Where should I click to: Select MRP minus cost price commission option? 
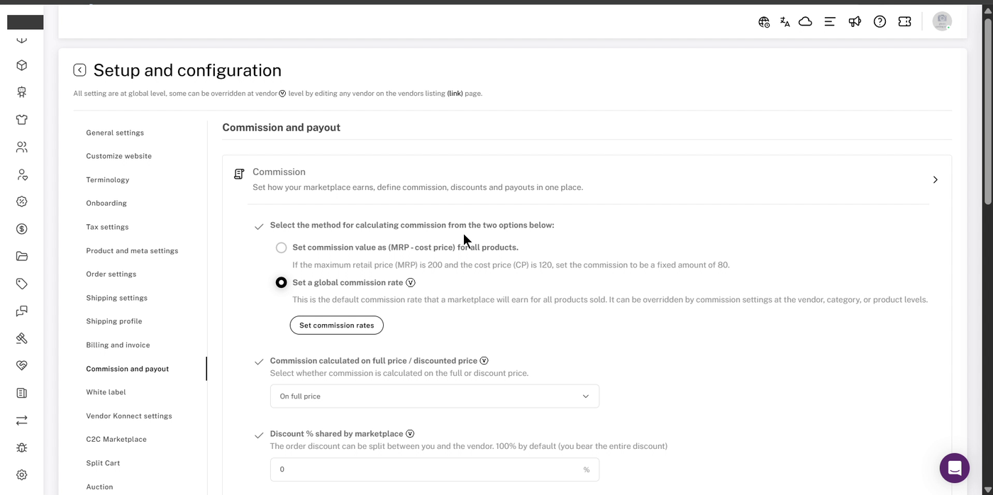pyautogui.click(x=282, y=247)
